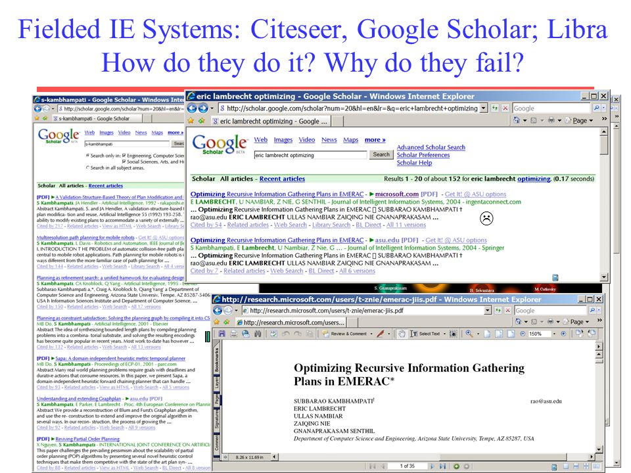Add to Favorites in eric lambrecht Scholar window
Viewport: 631px width, 473px height.
(201, 121)
